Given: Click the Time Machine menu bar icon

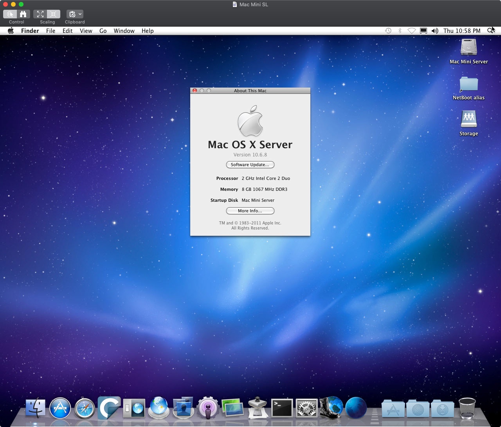Looking at the screenshot, I should (388, 31).
